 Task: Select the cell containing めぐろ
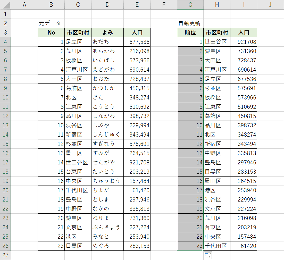(107, 246)
